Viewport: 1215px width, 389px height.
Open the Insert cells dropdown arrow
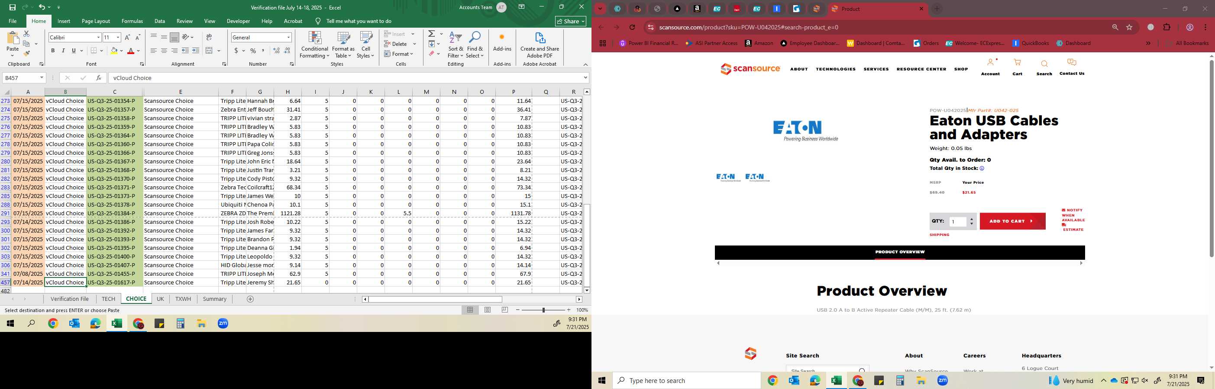click(413, 34)
